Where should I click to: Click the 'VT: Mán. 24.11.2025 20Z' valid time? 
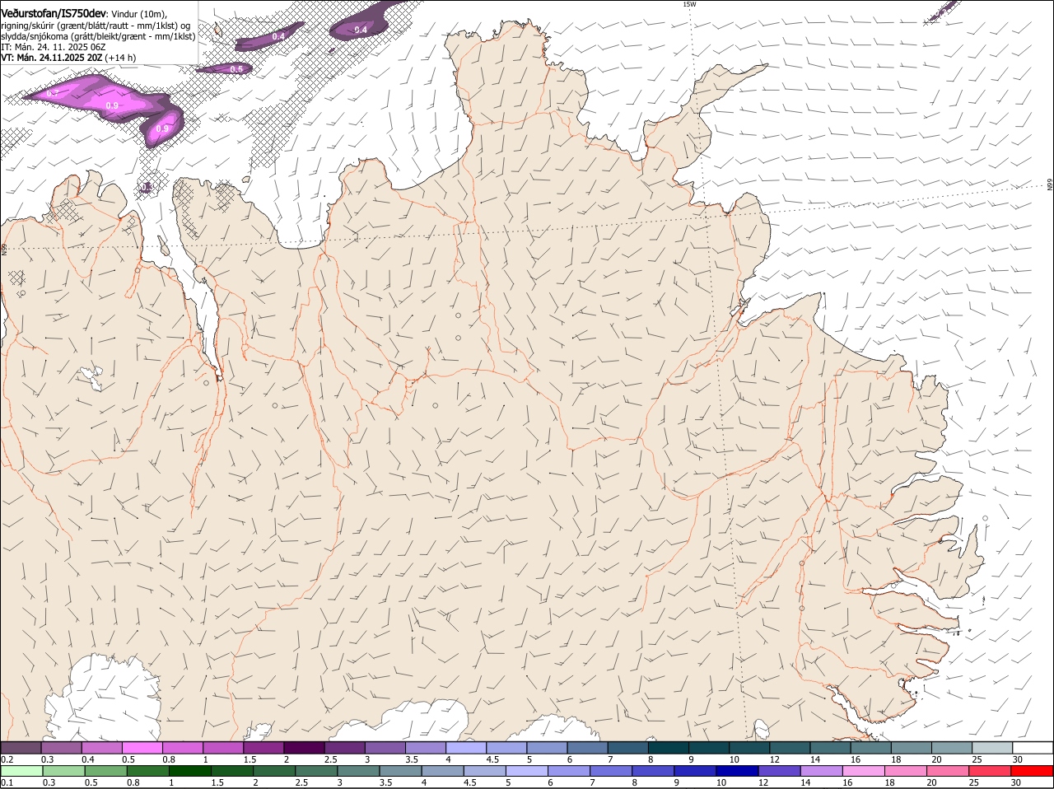tap(51, 58)
